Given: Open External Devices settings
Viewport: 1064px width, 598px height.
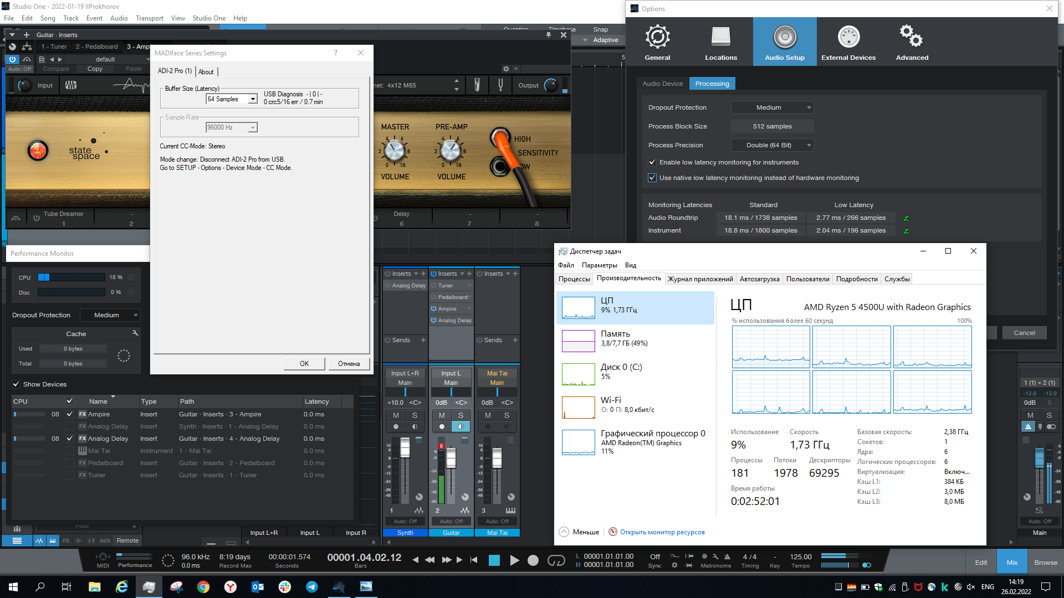Looking at the screenshot, I should coord(848,42).
